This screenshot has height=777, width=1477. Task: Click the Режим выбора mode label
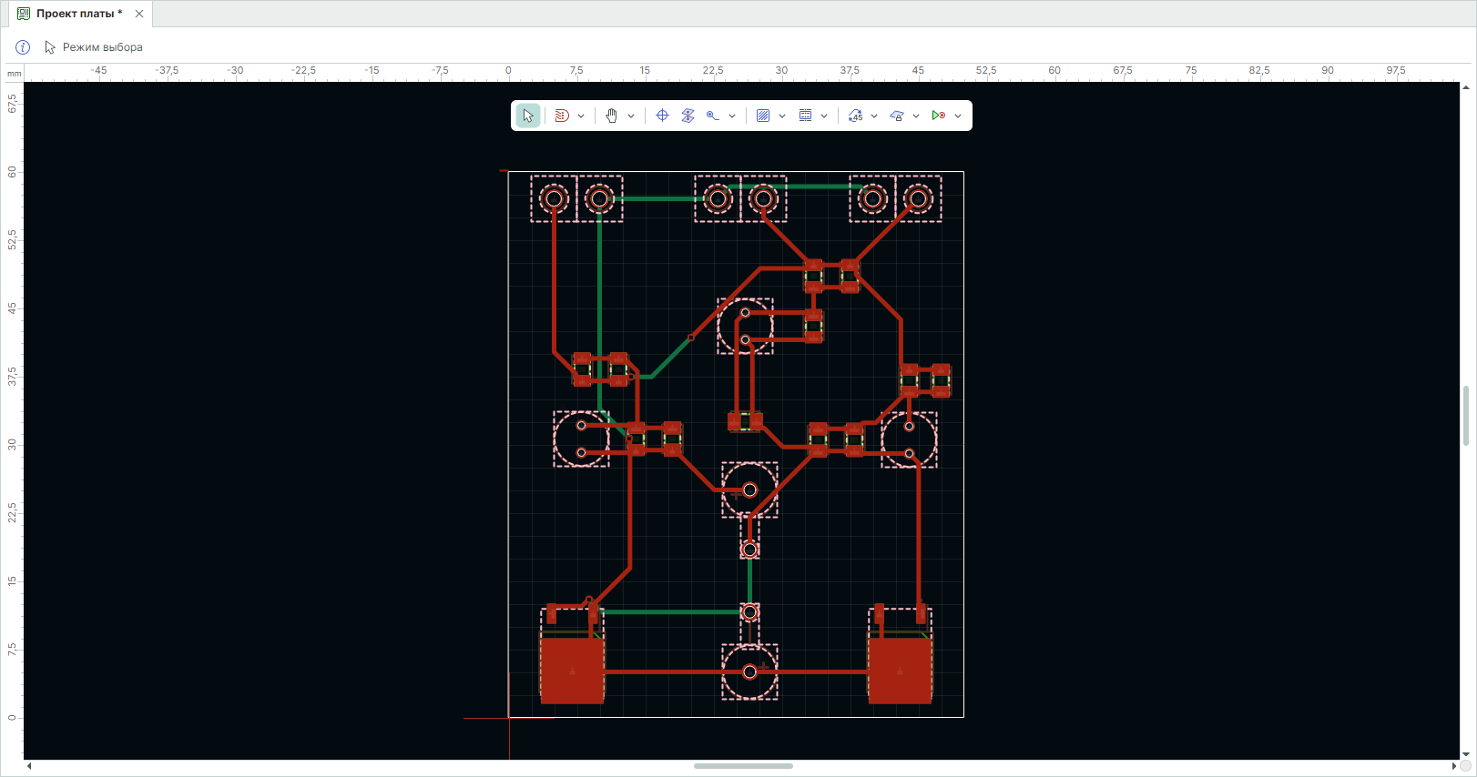point(102,47)
